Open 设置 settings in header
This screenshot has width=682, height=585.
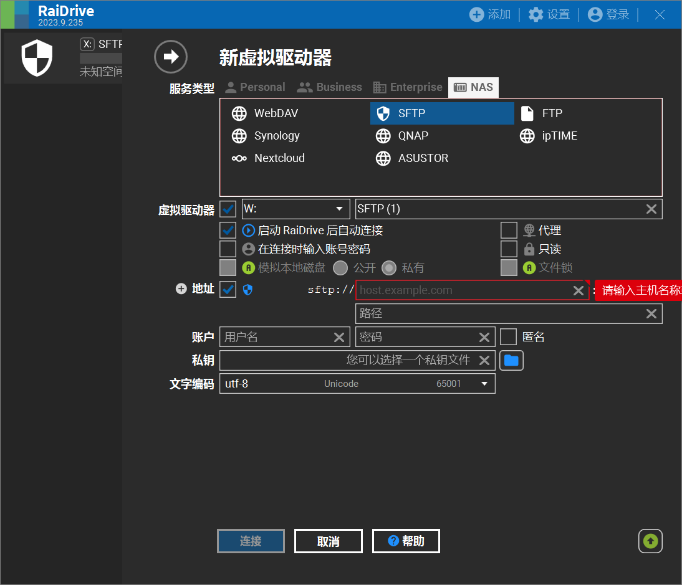tap(549, 14)
